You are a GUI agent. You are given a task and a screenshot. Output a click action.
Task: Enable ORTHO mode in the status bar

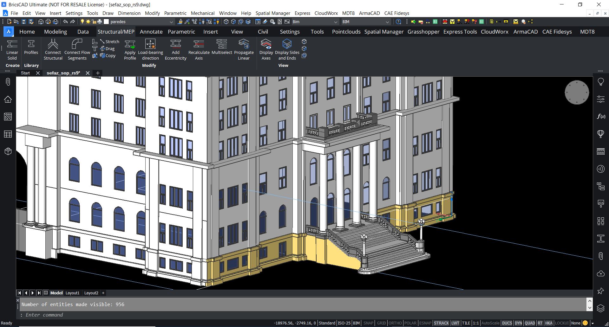(395, 323)
